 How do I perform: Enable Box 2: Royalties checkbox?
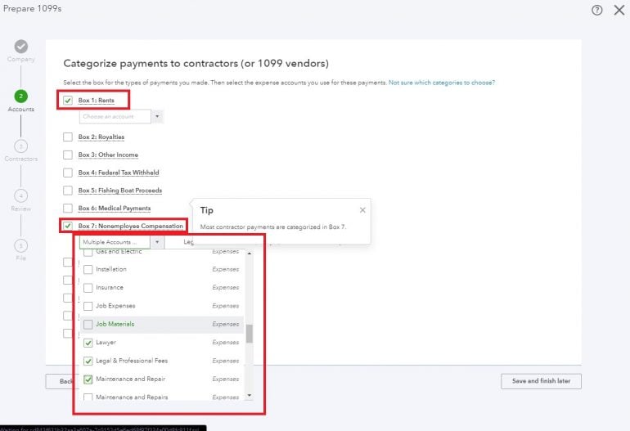coord(68,137)
